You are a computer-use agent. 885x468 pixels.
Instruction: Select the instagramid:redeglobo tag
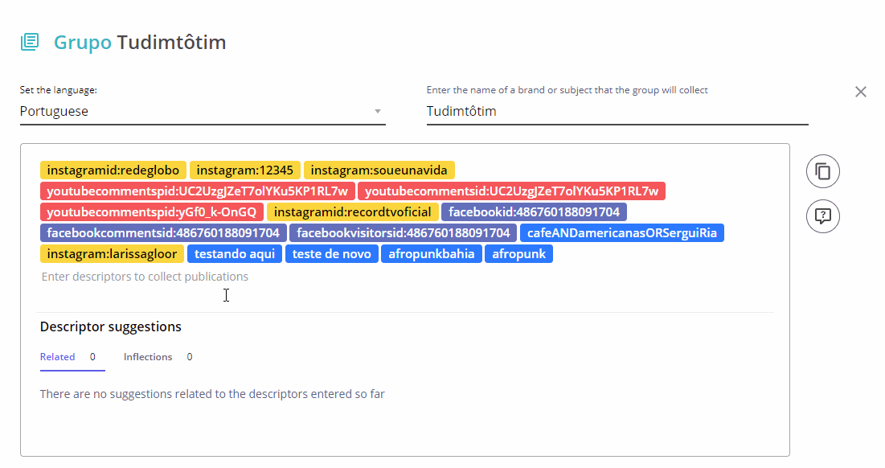[x=113, y=170]
